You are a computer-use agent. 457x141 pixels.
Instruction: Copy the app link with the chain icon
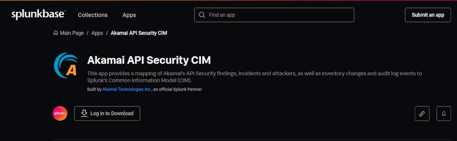(x=422, y=113)
